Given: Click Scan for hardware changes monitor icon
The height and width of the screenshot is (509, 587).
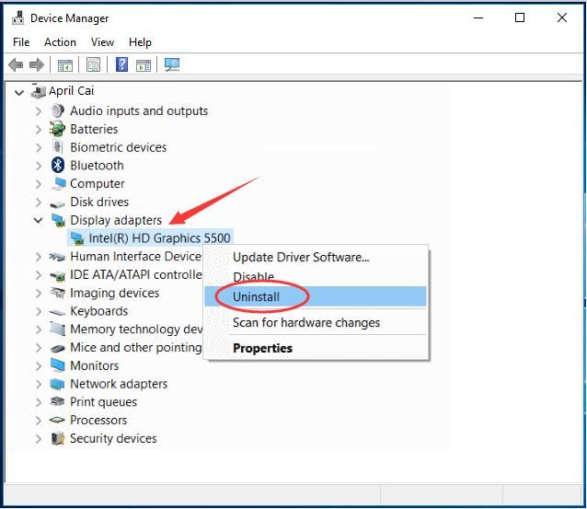Looking at the screenshot, I should [171, 65].
